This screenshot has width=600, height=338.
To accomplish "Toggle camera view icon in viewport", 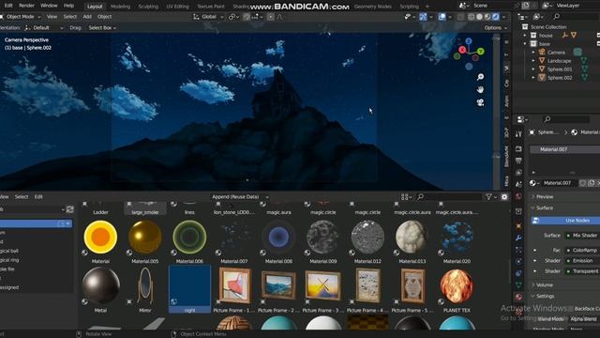I will tap(480, 102).
